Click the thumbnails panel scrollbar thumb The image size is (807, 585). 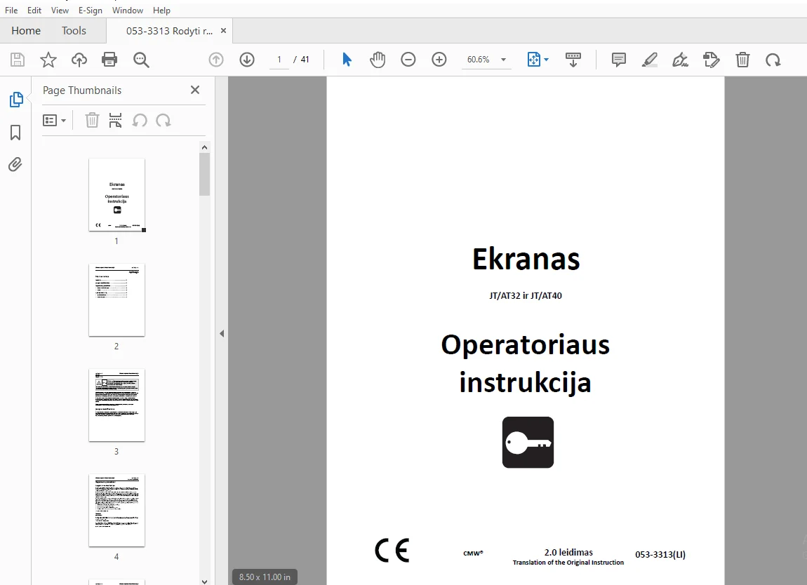(204, 175)
